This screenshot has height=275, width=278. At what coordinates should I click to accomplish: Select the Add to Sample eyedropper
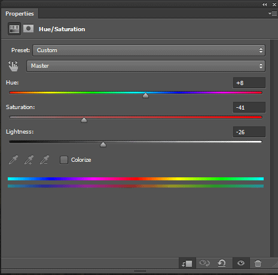(x=29, y=160)
